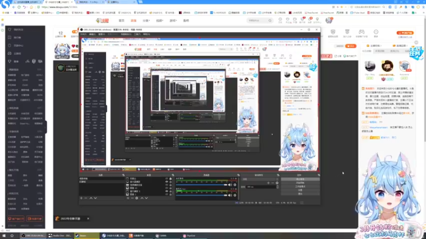Open watch history clock icon in Douyu header

[x=280, y=20]
